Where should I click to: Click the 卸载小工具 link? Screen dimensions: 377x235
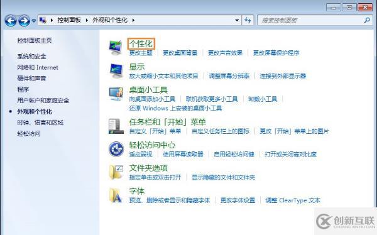pyautogui.click(x=263, y=99)
